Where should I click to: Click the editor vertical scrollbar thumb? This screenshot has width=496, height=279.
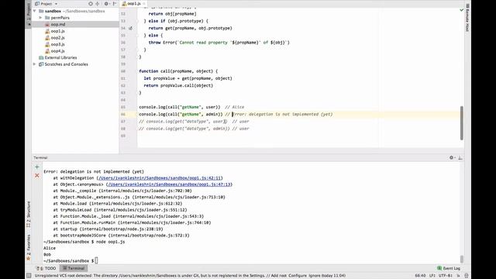tap(462, 122)
